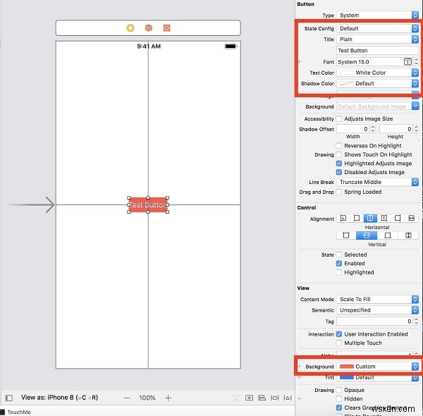This screenshot has height=416, width=423.
Task: Enable Adjusts Image Size checkbox
Action: click(x=339, y=118)
